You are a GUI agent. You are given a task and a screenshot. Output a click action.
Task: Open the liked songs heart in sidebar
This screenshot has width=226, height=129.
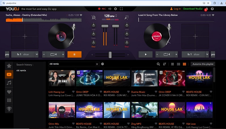coord(9,92)
